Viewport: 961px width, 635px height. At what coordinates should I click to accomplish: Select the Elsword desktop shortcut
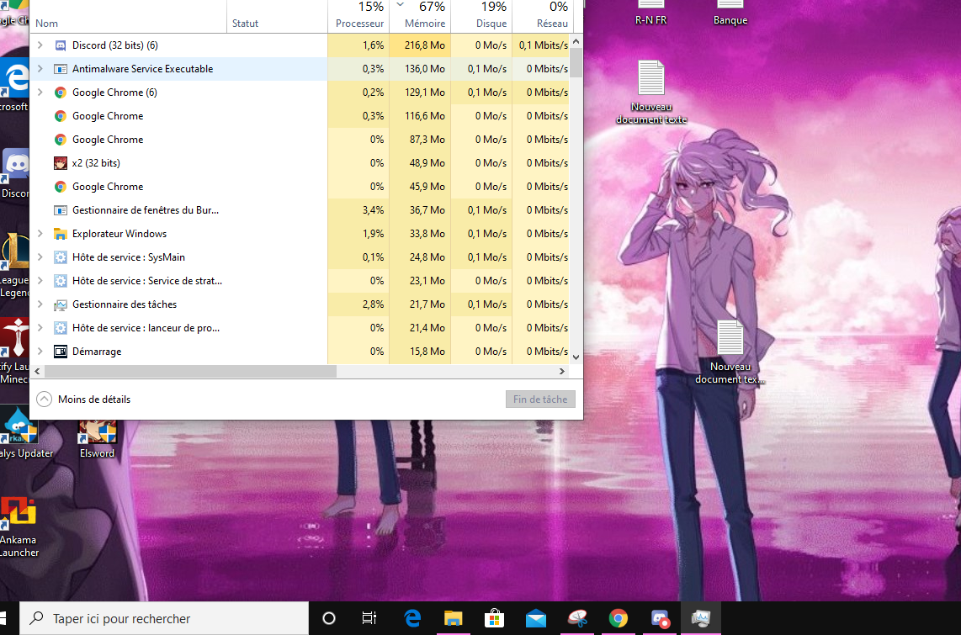point(97,440)
